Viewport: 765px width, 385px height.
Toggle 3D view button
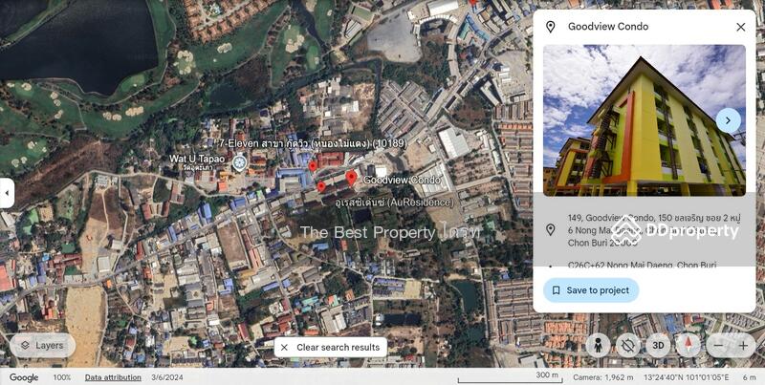click(x=658, y=346)
